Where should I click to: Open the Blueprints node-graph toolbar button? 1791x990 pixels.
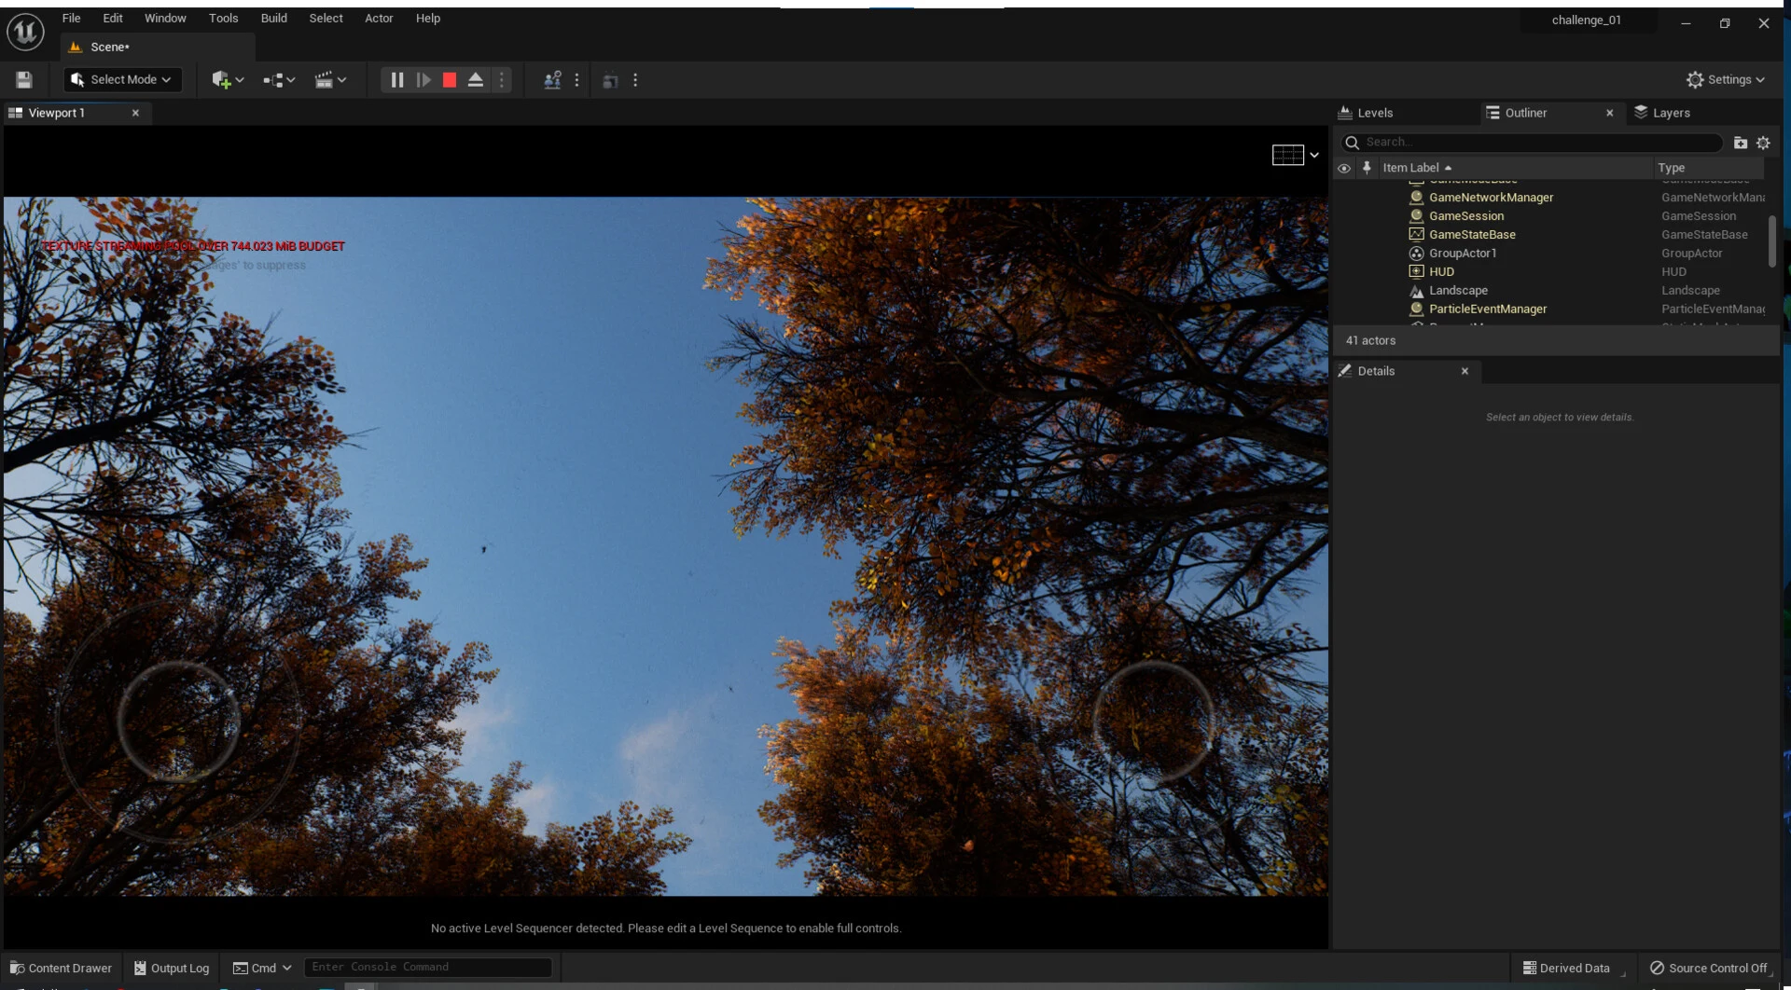click(x=278, y=80)
